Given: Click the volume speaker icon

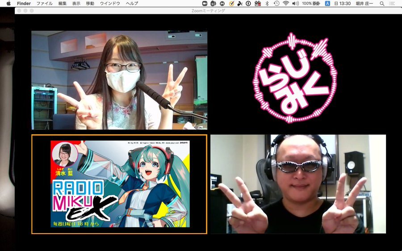Looking at the screenshot, I should coord(295,3).
